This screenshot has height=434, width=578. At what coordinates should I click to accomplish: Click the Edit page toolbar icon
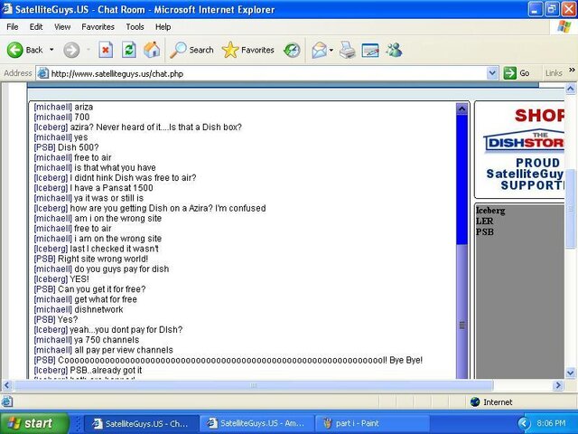tap(370, 50)
